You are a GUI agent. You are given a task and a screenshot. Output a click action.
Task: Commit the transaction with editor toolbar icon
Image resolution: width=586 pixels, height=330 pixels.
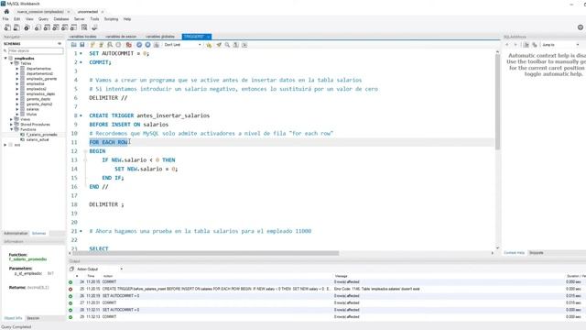(139, 45)
